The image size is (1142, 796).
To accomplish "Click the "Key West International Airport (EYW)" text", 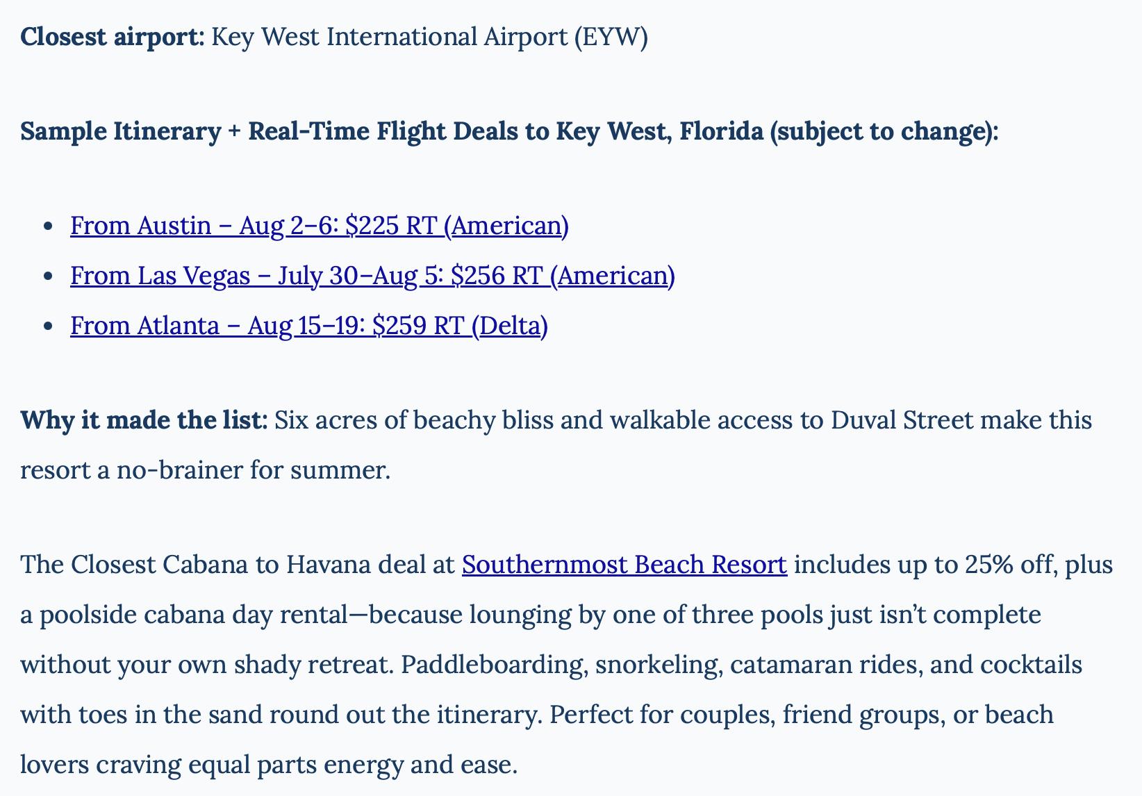I will tap(429, 37).
